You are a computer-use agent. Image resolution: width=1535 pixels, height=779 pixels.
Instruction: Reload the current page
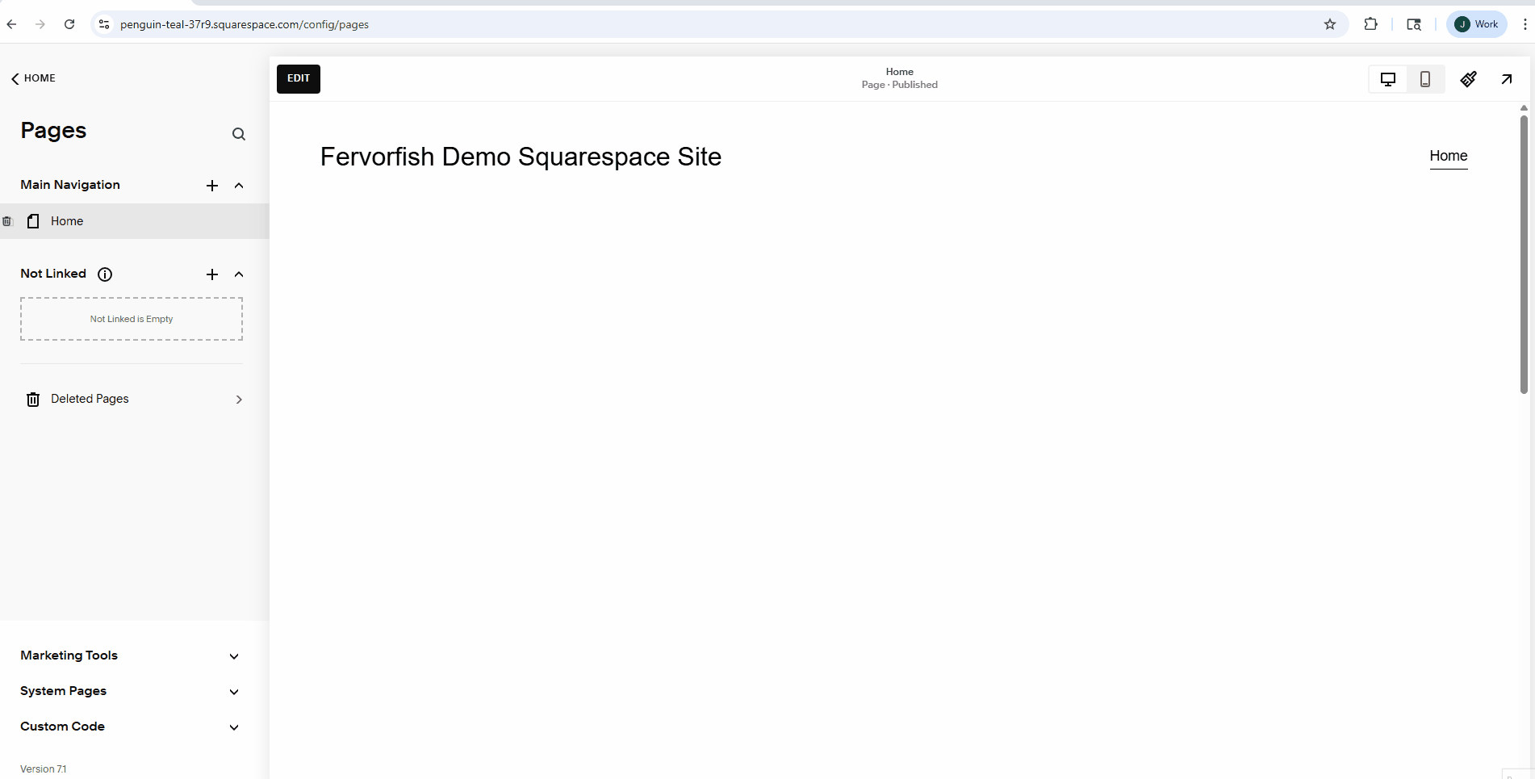(69, 24)
